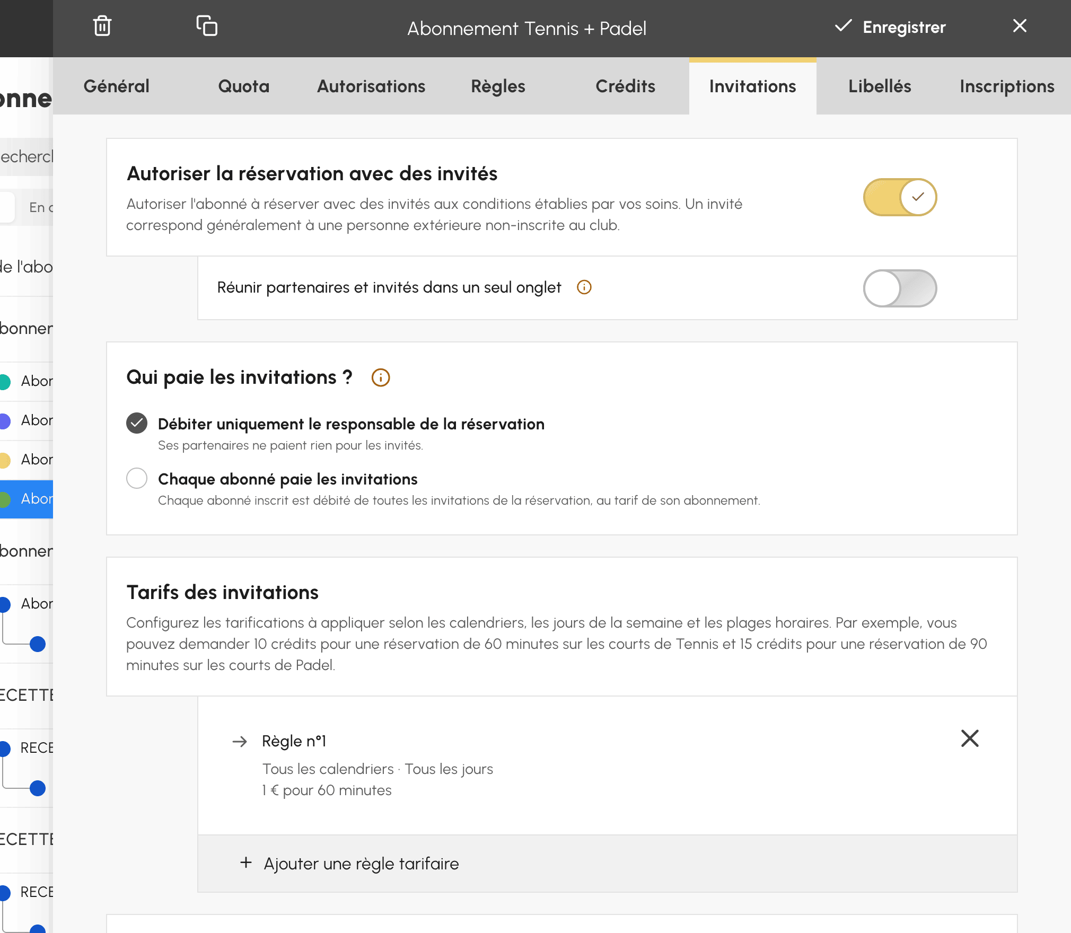Go to the Autorisations tab
1071x933 pixels.
point(371,86)
